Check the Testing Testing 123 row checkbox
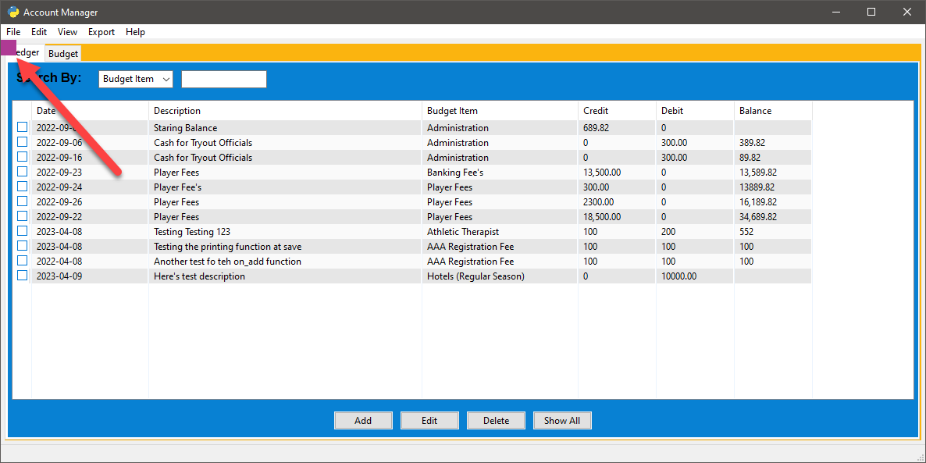This screenshot has width=926, height=463. [x=22, y=231]
